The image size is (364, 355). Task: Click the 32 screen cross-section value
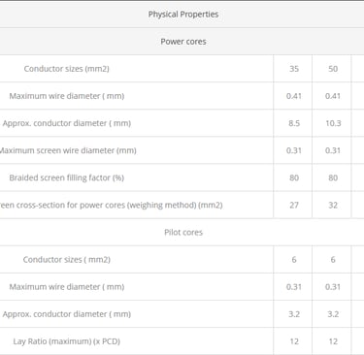tap(333, 205)
